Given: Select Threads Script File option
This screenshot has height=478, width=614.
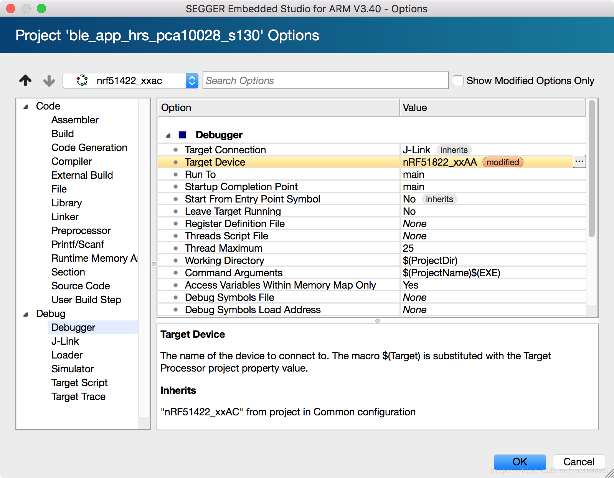Looking at the screenshot, I should click(x=371, y=236).
